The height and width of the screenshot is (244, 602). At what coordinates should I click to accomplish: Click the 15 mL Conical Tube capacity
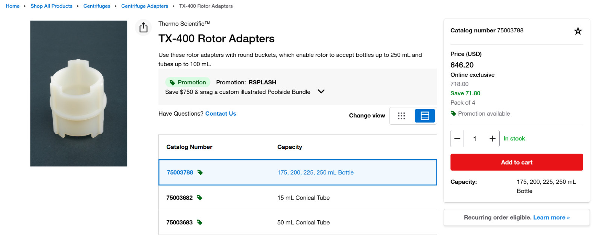pos(303,198)
